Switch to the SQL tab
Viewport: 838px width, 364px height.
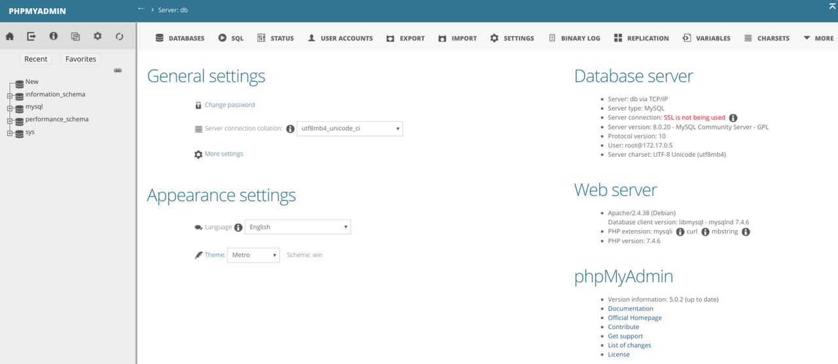[x=231, y=38]
